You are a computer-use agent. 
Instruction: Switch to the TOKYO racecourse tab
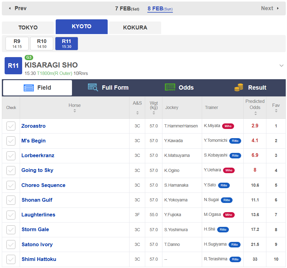(28, 28)
